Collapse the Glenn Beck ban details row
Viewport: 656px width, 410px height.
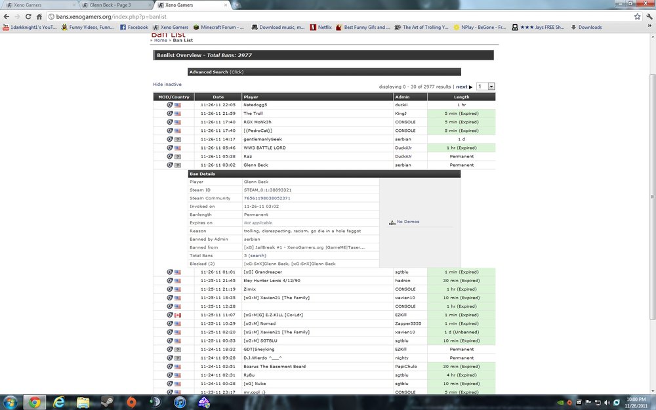324,165
